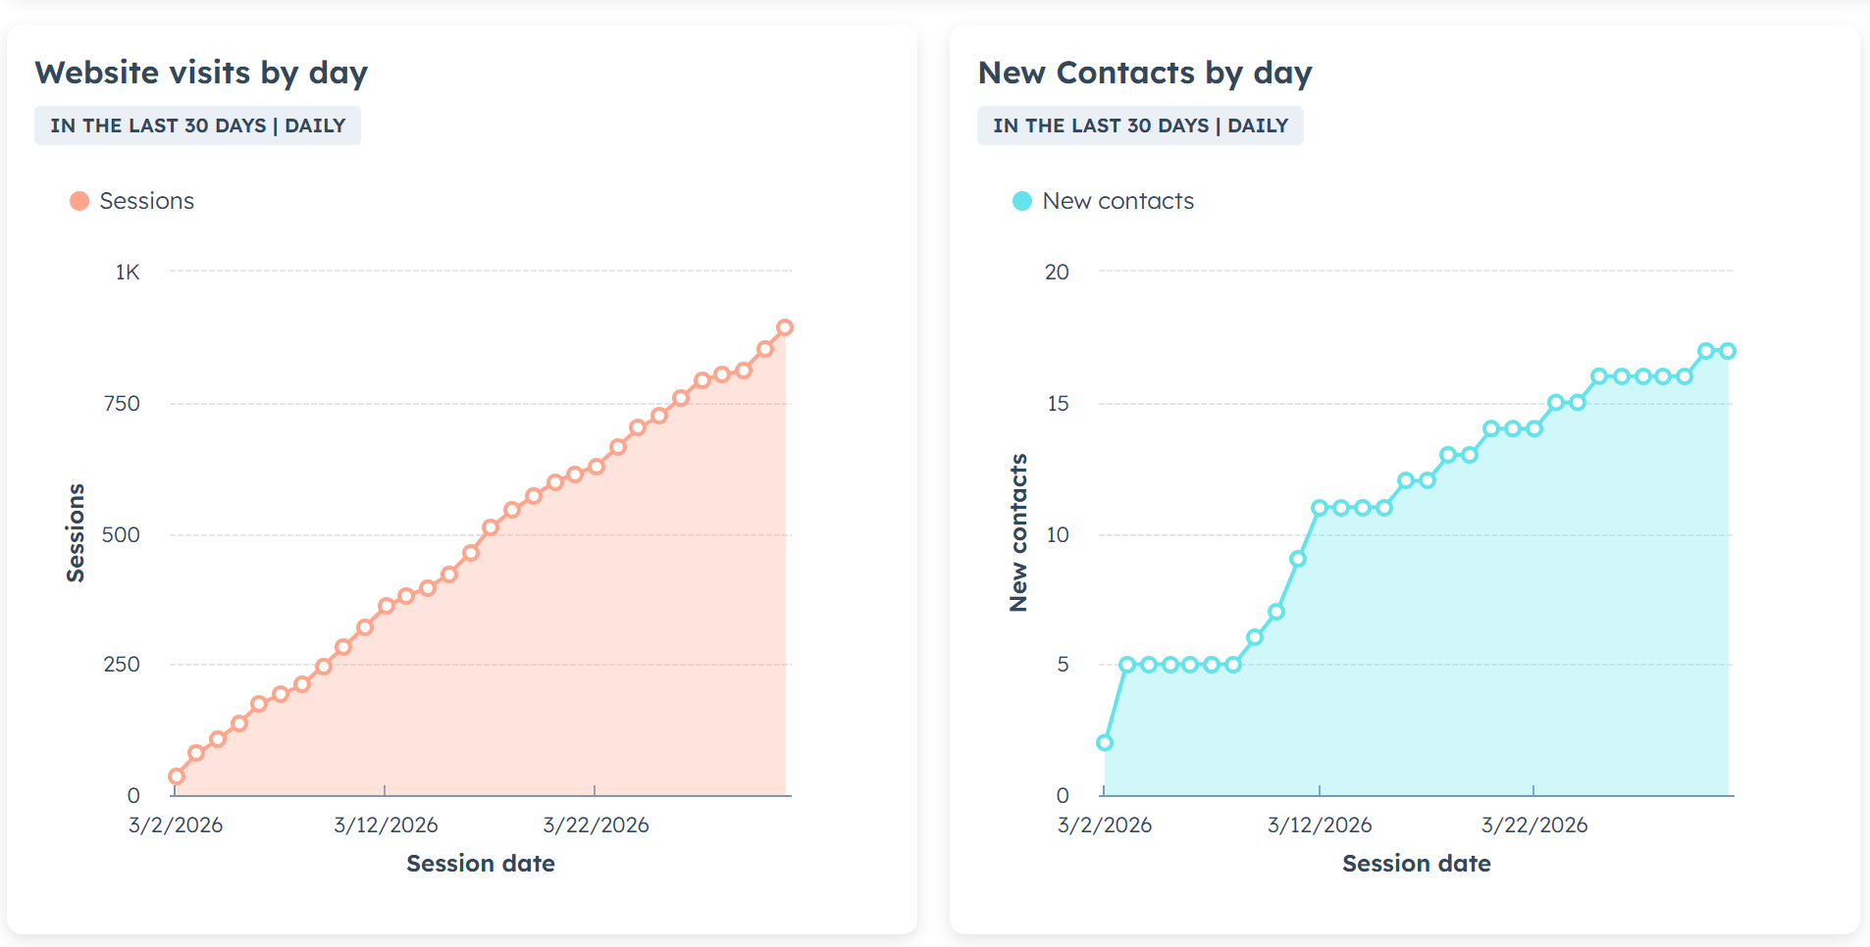Click the 3/22/2026 label on New contacts chart

click(x=1533, y=825)
